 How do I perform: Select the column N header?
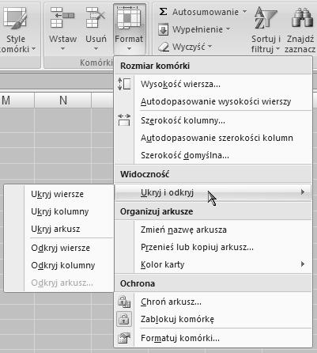63,101
